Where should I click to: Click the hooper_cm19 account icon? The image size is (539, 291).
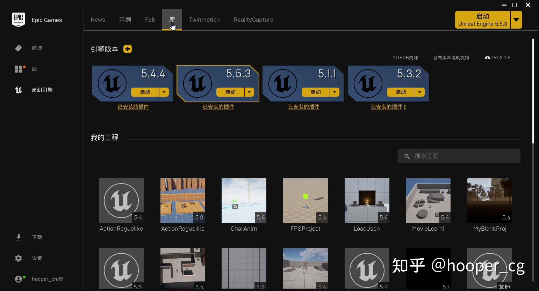point(19,279)
